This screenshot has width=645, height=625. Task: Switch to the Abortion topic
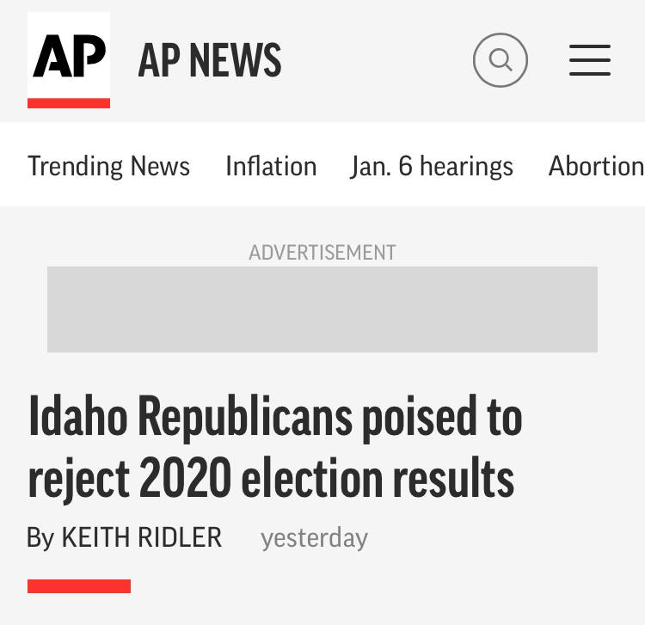click(x=596, y=165)
